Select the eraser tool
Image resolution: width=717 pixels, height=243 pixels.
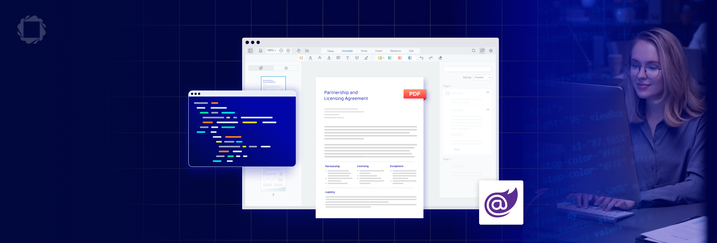(440, 58)
